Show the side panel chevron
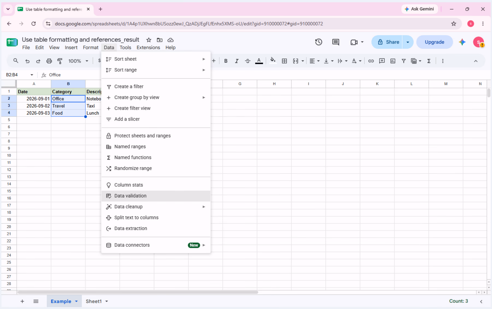The image size is (492, 309). pyautogui.click(x=481, y=301)
